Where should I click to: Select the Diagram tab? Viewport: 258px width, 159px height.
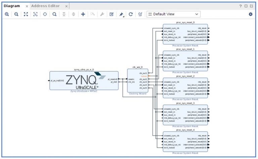12,6
